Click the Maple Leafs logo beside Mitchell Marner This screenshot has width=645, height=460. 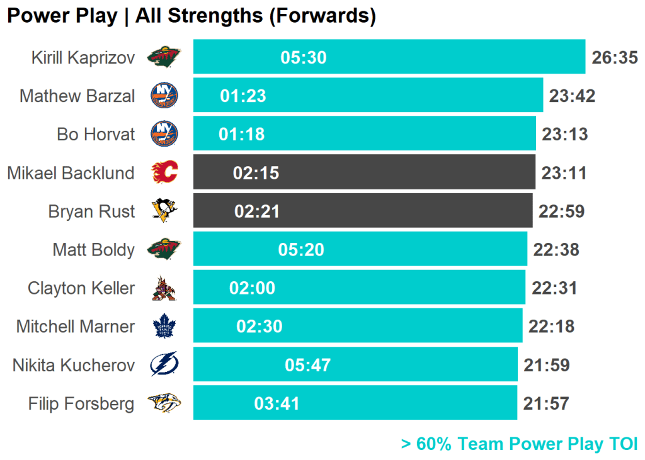point(164,327)
